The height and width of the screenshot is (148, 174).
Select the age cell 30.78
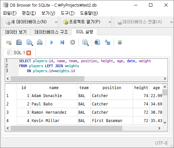coord(156,112)
